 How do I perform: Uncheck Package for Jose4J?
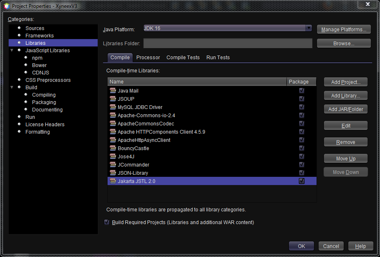tap(301, 156)
